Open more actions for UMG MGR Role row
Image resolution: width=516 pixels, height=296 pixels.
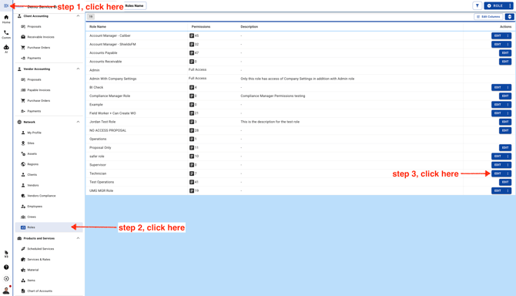(508, 190)
